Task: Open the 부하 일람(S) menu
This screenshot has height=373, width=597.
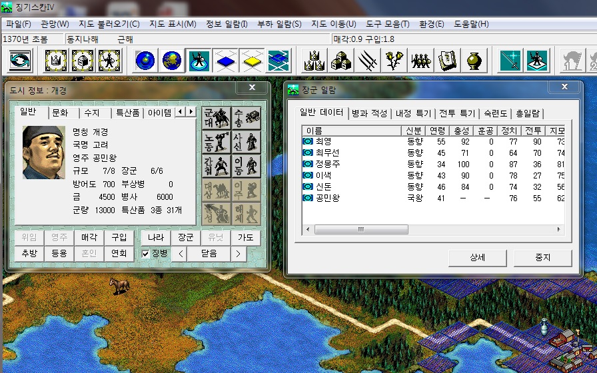Action: [279, 24]
